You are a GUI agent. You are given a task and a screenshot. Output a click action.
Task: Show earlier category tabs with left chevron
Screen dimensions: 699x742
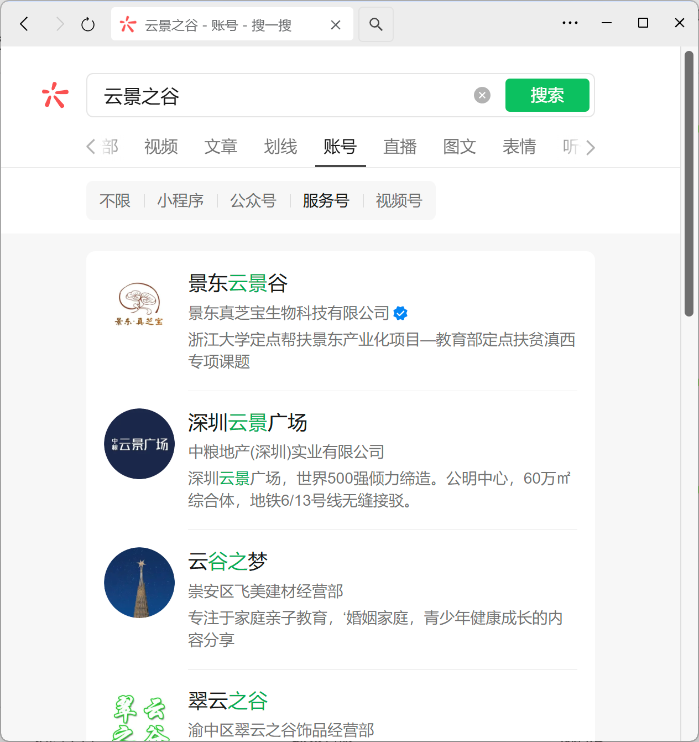pyautogui.click(x=91, y=147)
